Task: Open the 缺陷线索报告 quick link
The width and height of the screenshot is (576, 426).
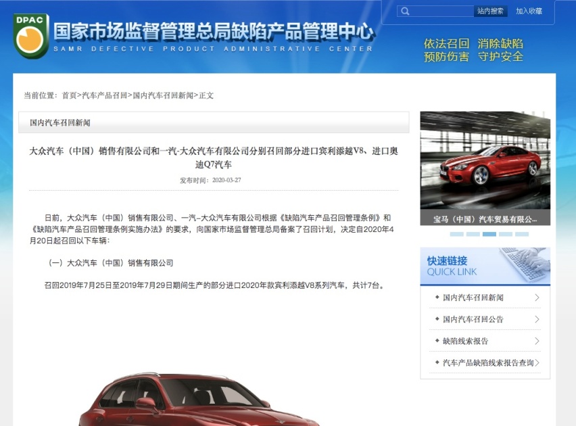Action: [x=465, y=341]
